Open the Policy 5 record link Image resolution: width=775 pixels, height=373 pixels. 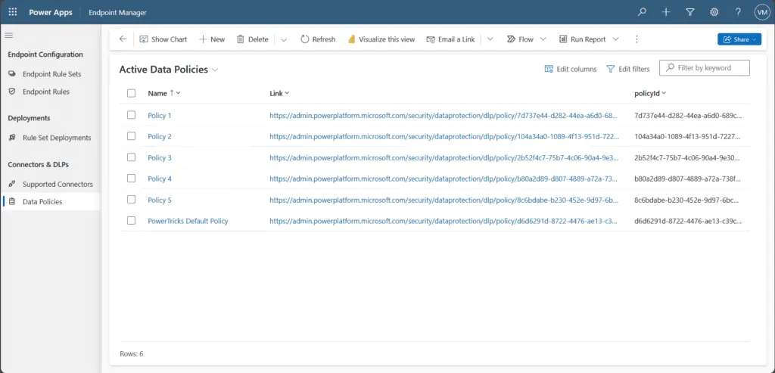160,200
